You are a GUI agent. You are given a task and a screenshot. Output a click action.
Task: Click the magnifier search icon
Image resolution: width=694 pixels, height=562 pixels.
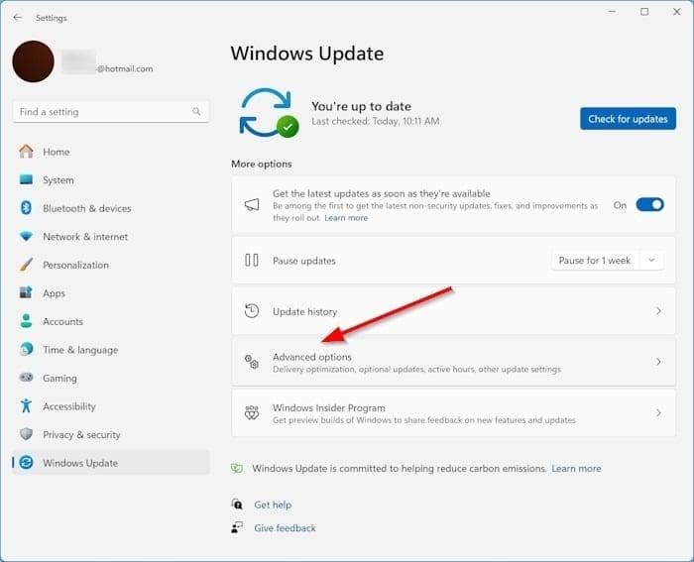(196, 112)
